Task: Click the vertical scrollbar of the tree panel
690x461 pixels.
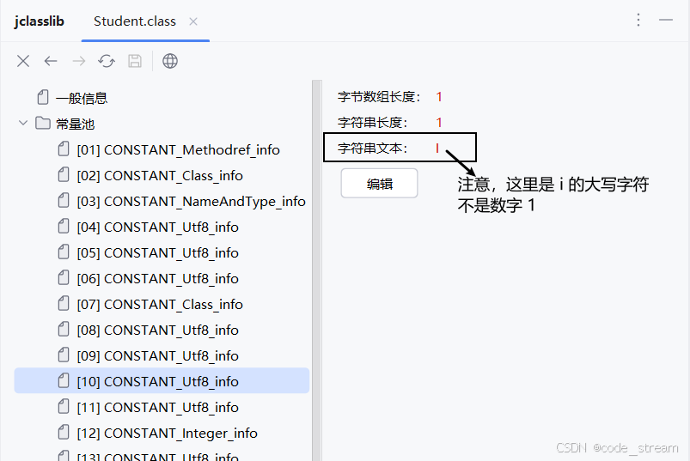Action: pyautogui.click(x=317, y=270)
